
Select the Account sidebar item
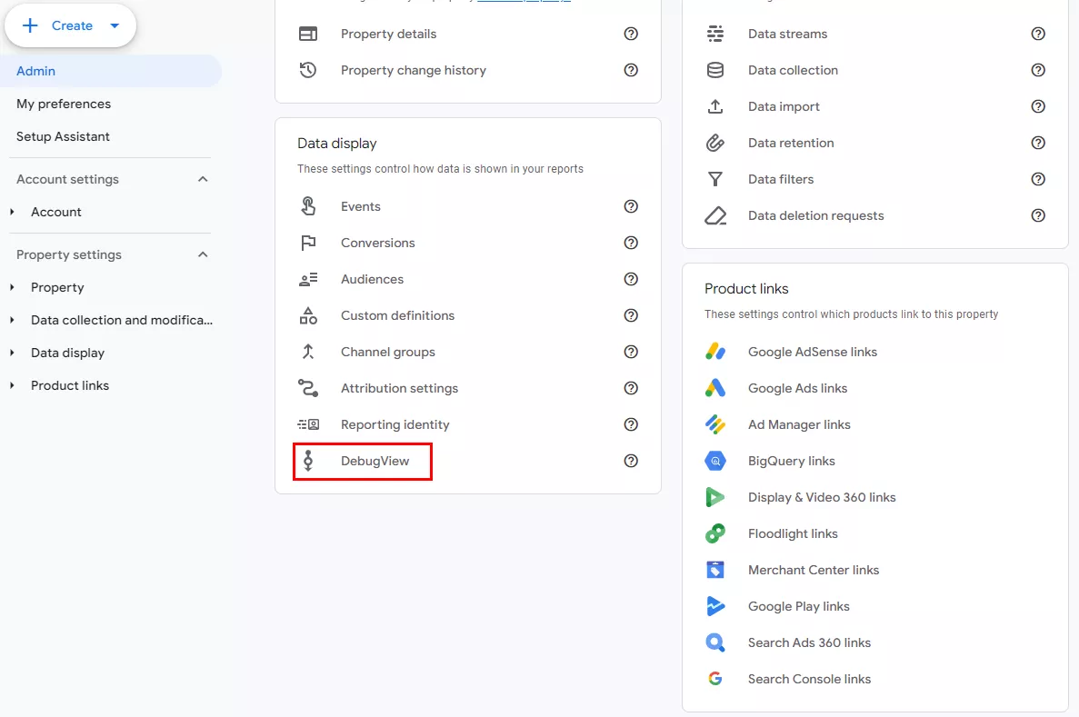coord(55,212)
